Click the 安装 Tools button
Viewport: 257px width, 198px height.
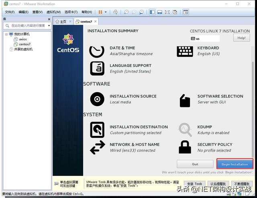194,184
